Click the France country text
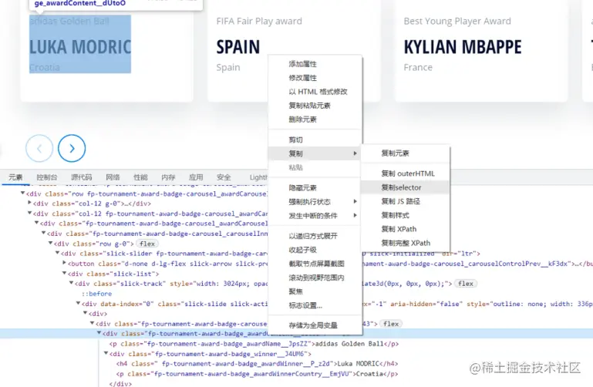 (418, 67)
